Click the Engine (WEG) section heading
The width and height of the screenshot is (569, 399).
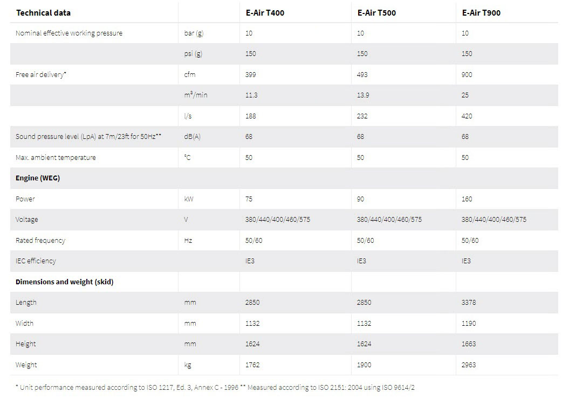point(38,178)
